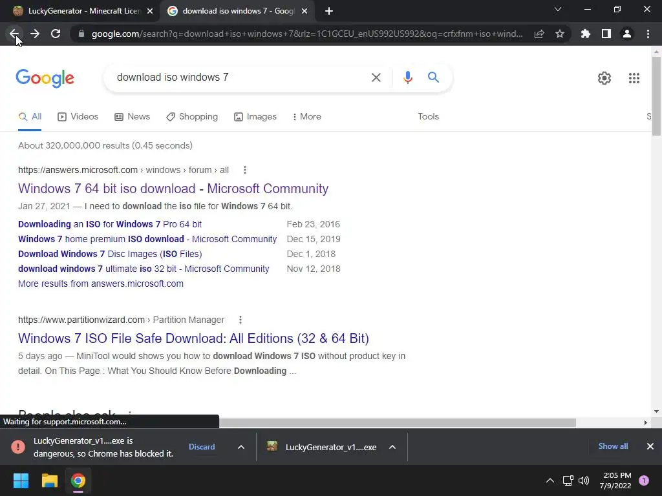
Task: Click the answers.microsoft.com breadcrumb URL
Action: coord(123,170)
